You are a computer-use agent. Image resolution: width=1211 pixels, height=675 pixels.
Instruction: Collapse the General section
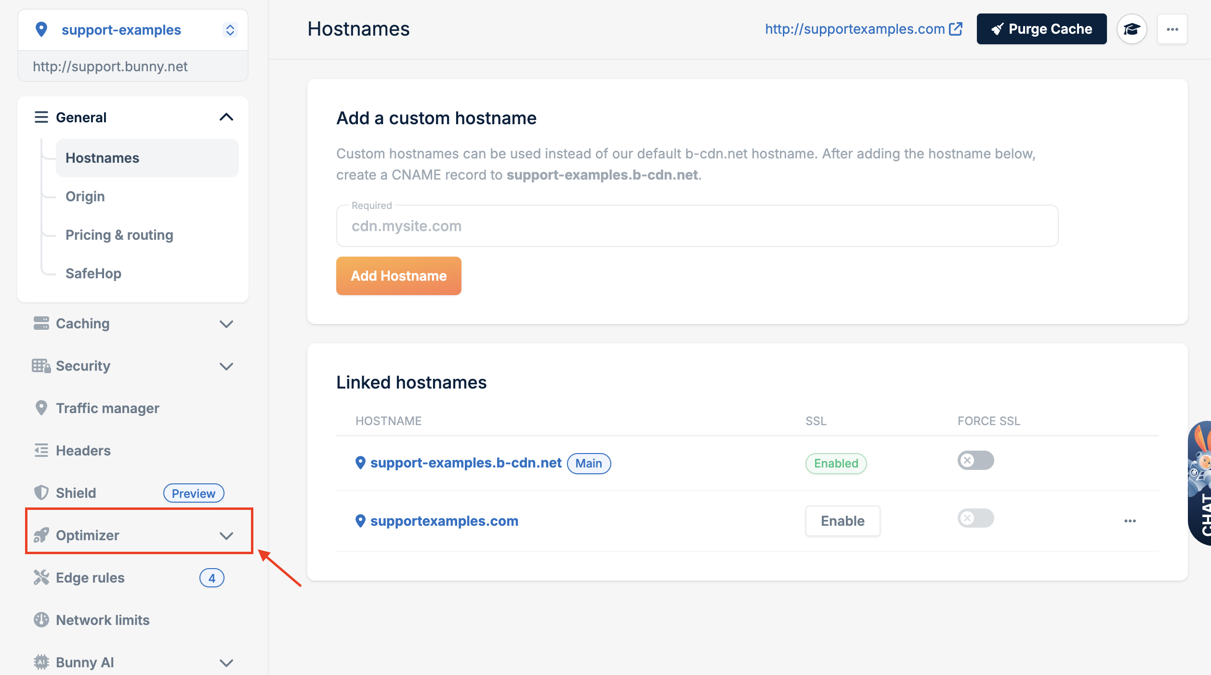(227, 117)
